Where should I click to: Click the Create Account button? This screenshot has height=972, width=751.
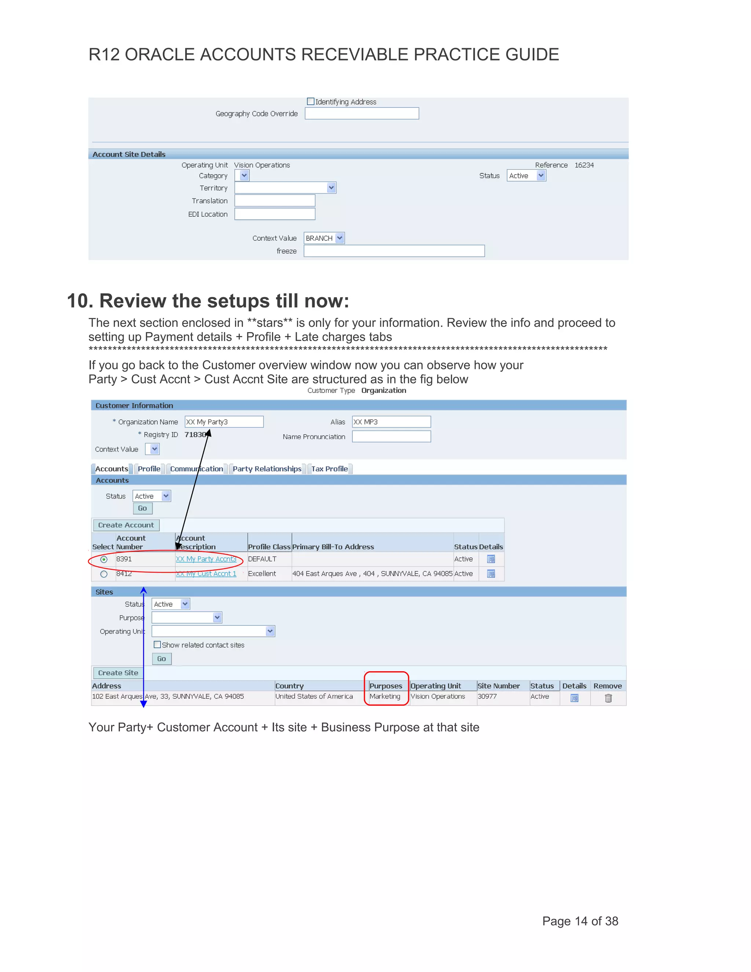click(126, 525)
